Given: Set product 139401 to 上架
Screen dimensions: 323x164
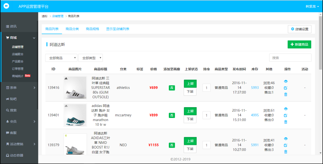Looking at the screenshot, I should (x=190, y=111).
